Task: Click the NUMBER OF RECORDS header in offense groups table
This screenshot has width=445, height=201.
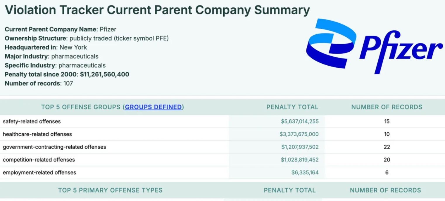Action: 387,107
